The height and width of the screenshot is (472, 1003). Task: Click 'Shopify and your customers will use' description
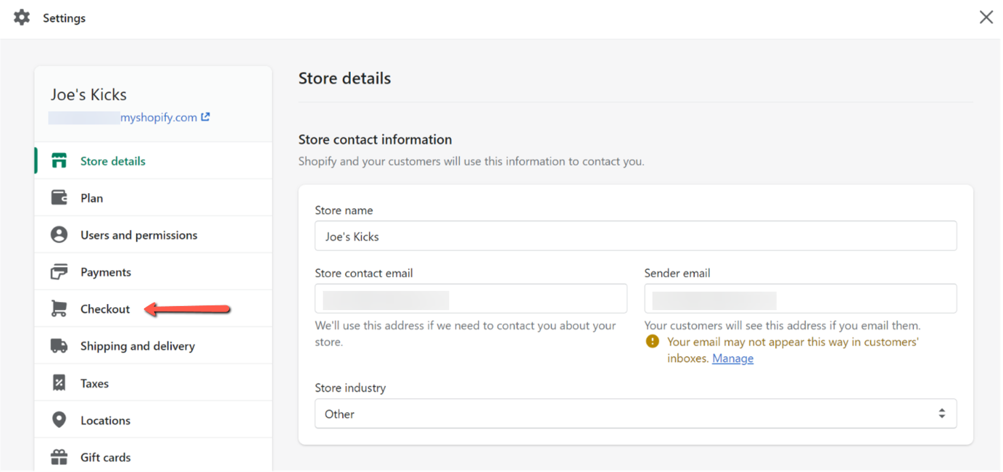click(x=471, y=161)
